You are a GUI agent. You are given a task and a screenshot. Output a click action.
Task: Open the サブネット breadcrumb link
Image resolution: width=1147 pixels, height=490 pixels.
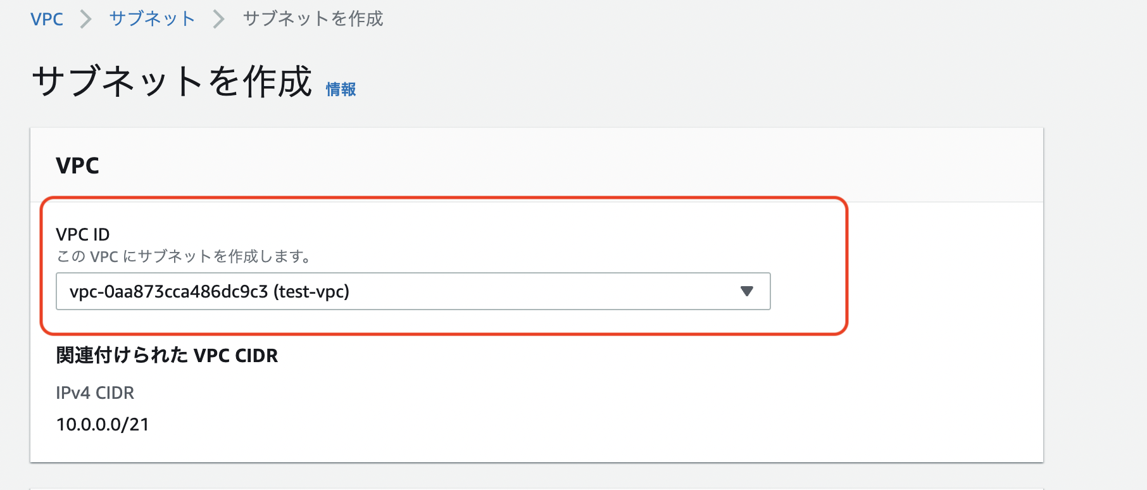152,19
